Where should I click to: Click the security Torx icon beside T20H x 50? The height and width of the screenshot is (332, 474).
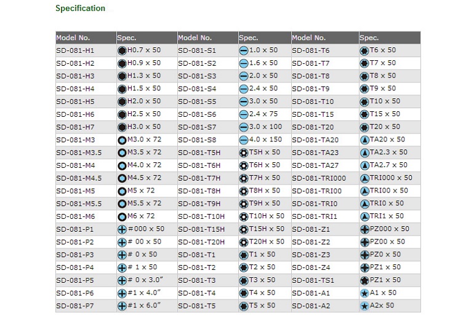244,242
